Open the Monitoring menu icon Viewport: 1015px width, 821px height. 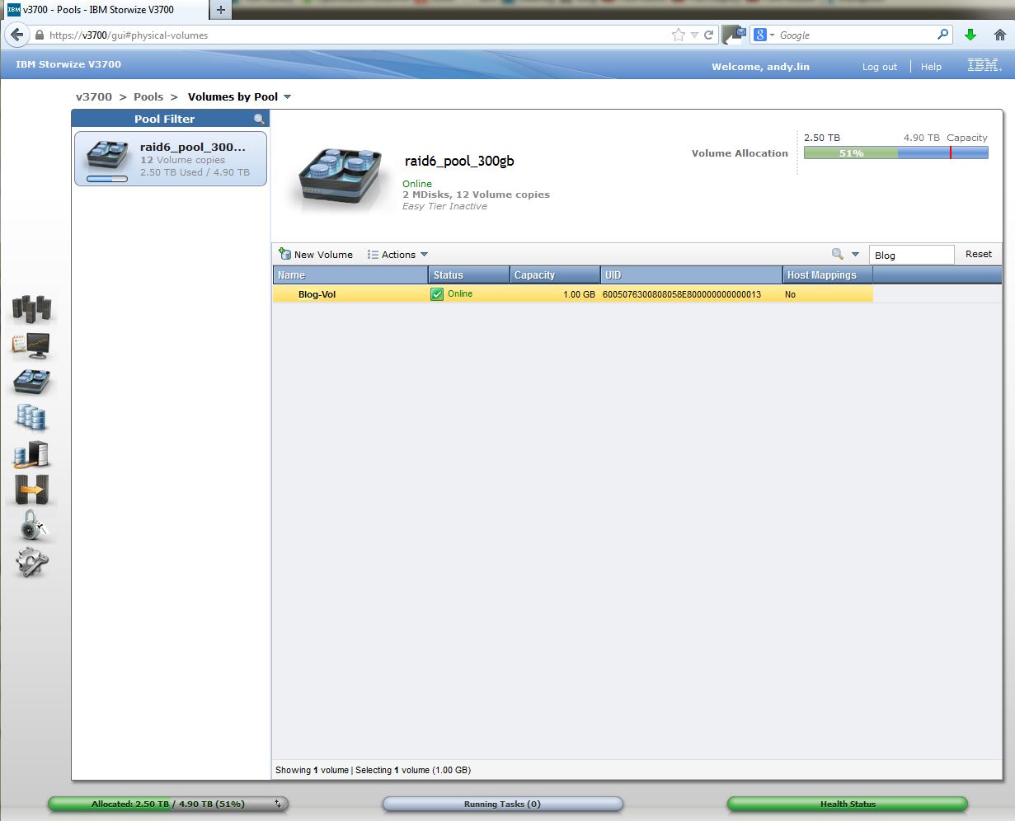tap(31, 345)
